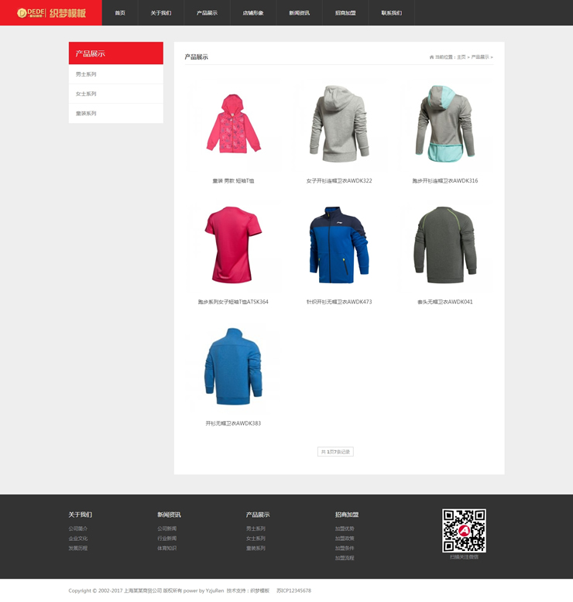Click the pink kids hoodie thumbnail
The height and width of the screenshot is (602, 573).
pyautogui.click(x=233, y=124)
